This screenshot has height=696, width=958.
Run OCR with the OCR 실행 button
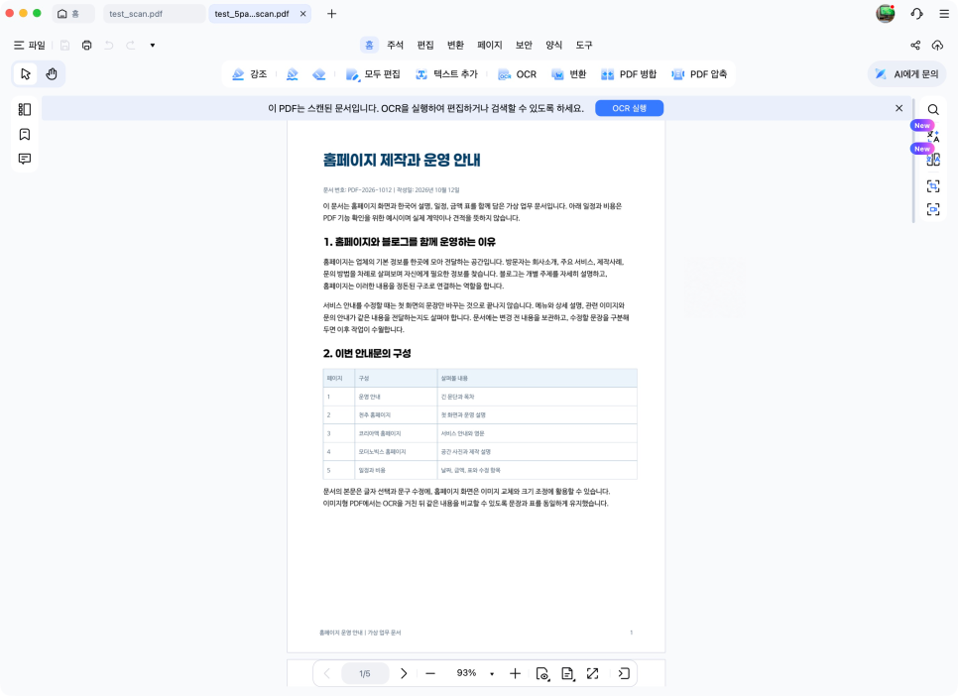pos(630,108)
